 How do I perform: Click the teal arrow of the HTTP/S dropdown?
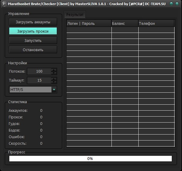pyautogui.click(x=54, y=90)
